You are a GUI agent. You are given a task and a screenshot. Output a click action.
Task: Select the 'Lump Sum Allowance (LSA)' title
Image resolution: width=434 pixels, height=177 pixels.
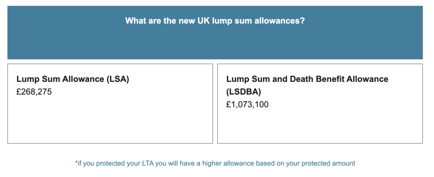[x=73, y=79]
